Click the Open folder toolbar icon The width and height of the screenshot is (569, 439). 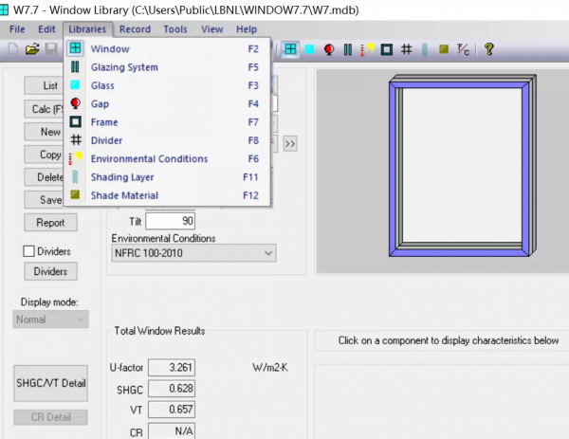(32, 49)
